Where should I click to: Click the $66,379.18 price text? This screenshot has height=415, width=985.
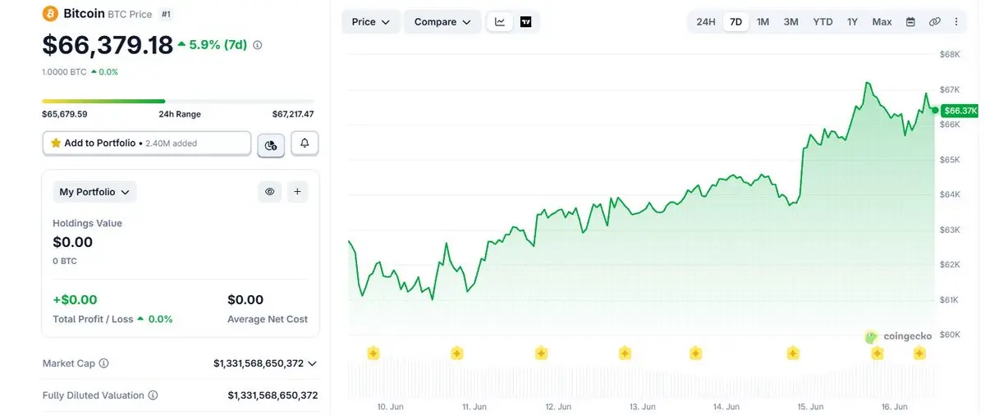point(108,44)
